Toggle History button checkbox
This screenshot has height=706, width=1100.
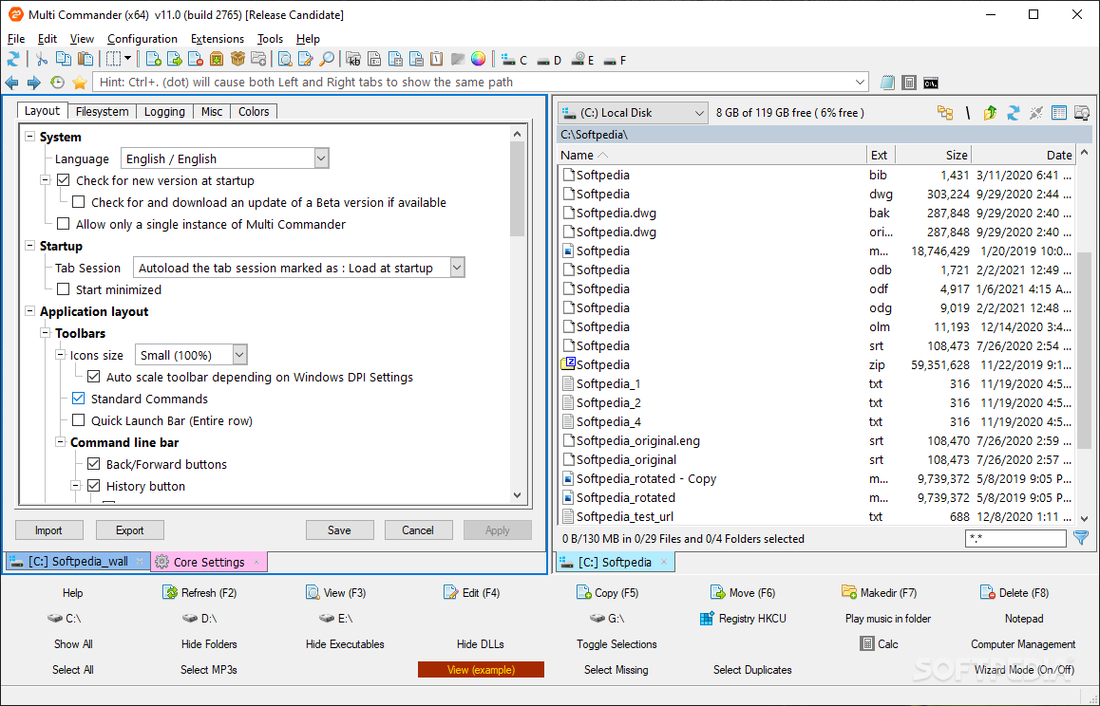[x=93, y=485]
